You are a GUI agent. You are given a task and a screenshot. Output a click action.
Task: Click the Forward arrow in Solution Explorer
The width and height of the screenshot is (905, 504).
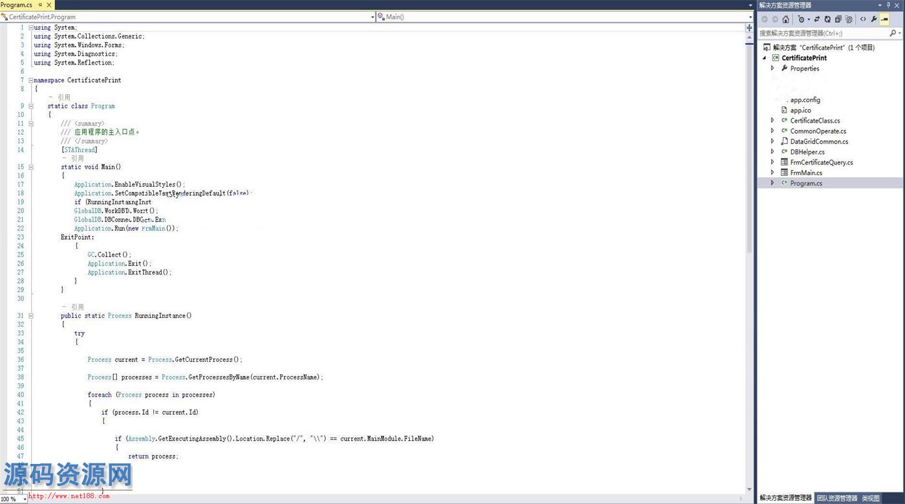pyautogui.click(x=775, y=19)
